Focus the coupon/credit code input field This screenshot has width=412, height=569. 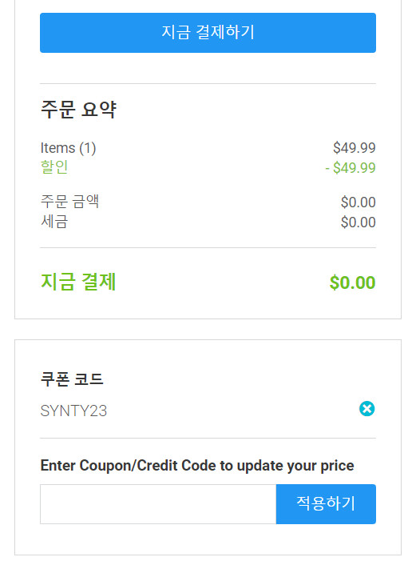[158, 504]
